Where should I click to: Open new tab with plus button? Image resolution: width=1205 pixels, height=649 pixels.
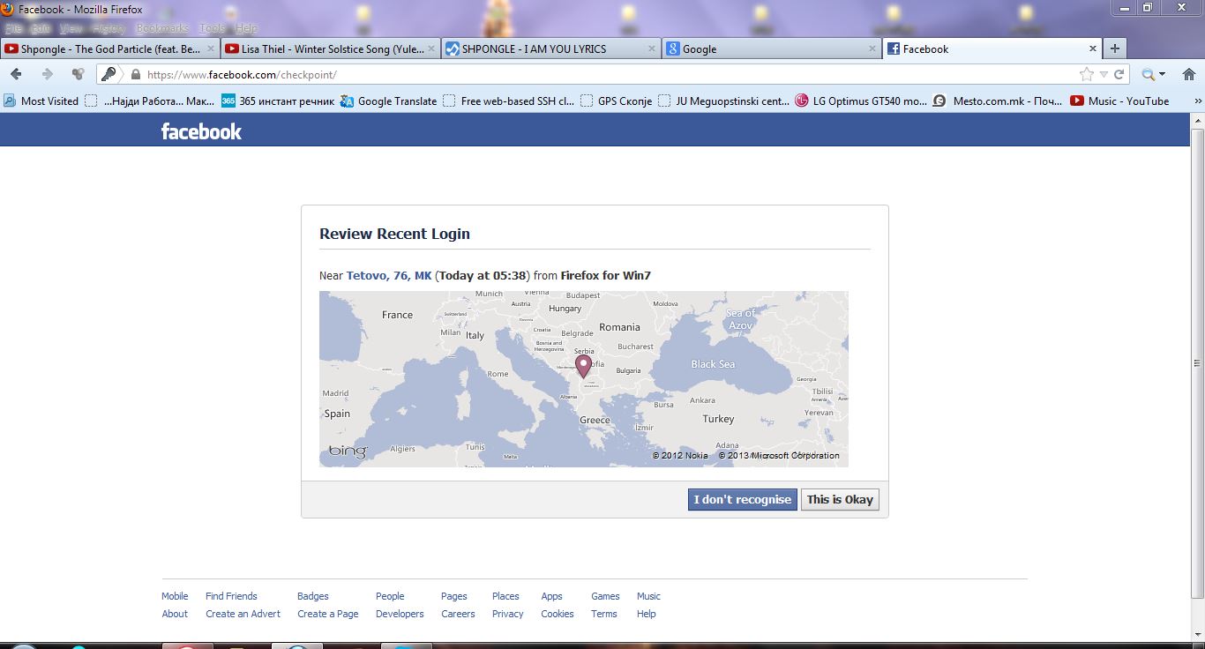point(1115,48)
